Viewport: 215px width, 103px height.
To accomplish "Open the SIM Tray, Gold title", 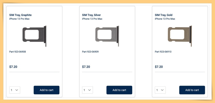I will point(164,15).
